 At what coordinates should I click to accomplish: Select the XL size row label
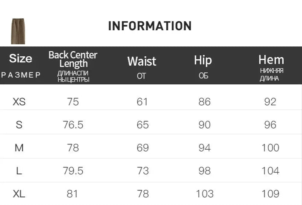(19, 194)
